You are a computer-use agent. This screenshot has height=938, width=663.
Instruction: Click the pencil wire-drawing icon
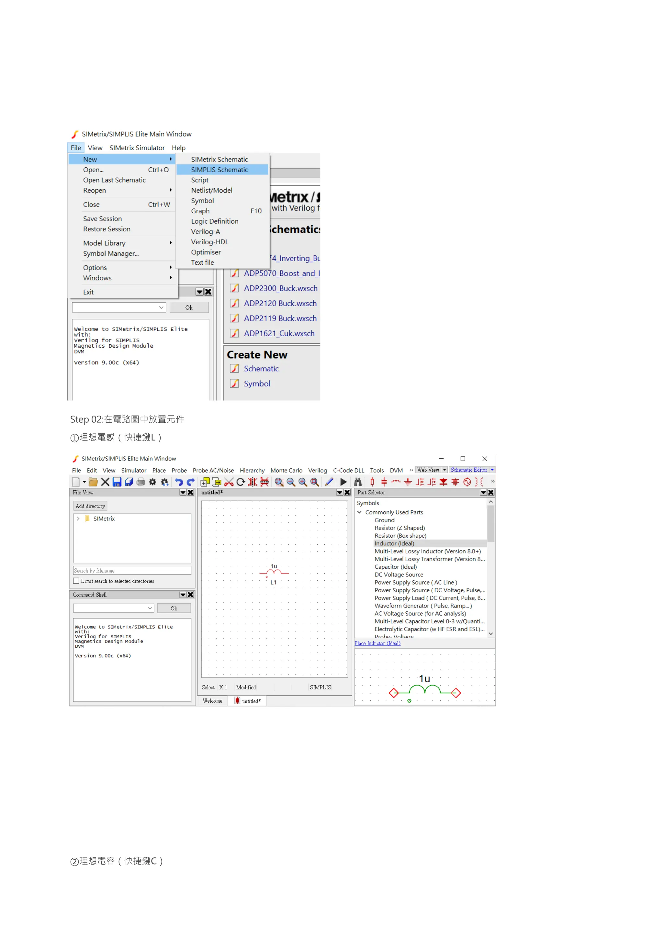click(x=329, y=482)
